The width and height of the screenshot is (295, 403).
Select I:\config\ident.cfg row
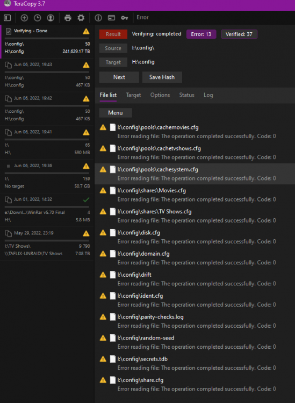pos(195,300)
